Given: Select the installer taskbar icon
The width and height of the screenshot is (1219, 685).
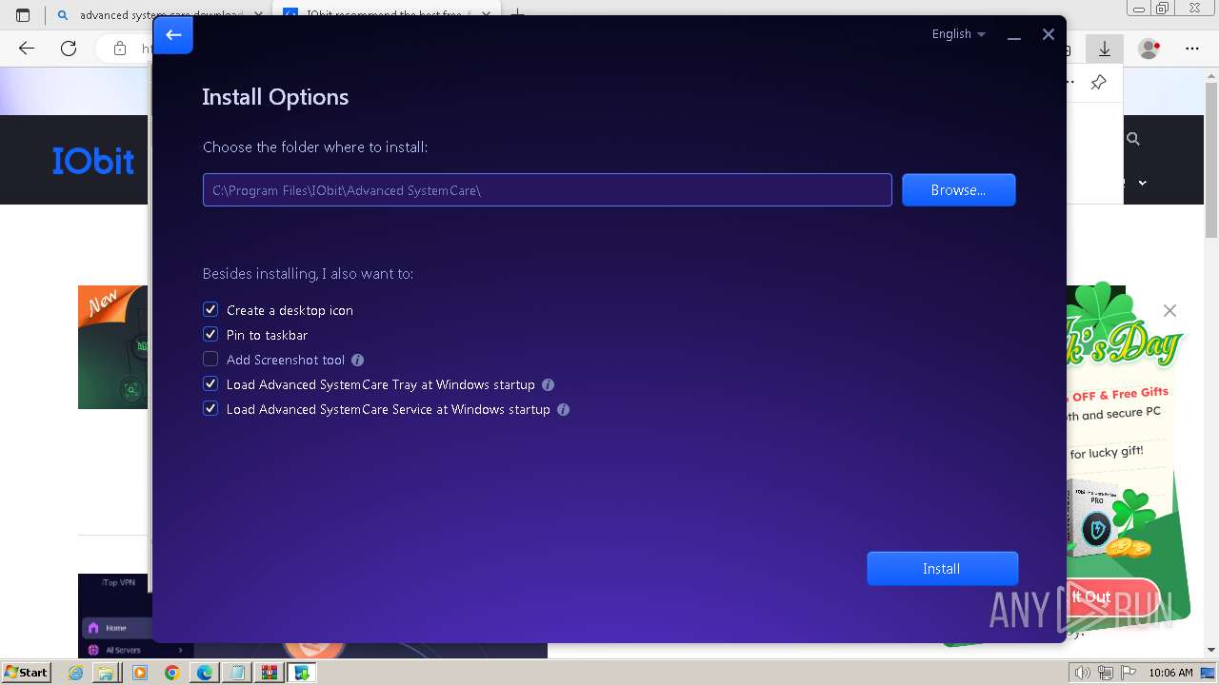Looking at the screenshot, I should (x=302, y=673).
